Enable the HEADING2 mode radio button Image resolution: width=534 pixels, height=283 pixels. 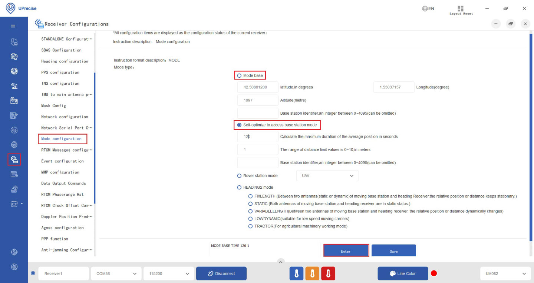[x=239, y=188]
